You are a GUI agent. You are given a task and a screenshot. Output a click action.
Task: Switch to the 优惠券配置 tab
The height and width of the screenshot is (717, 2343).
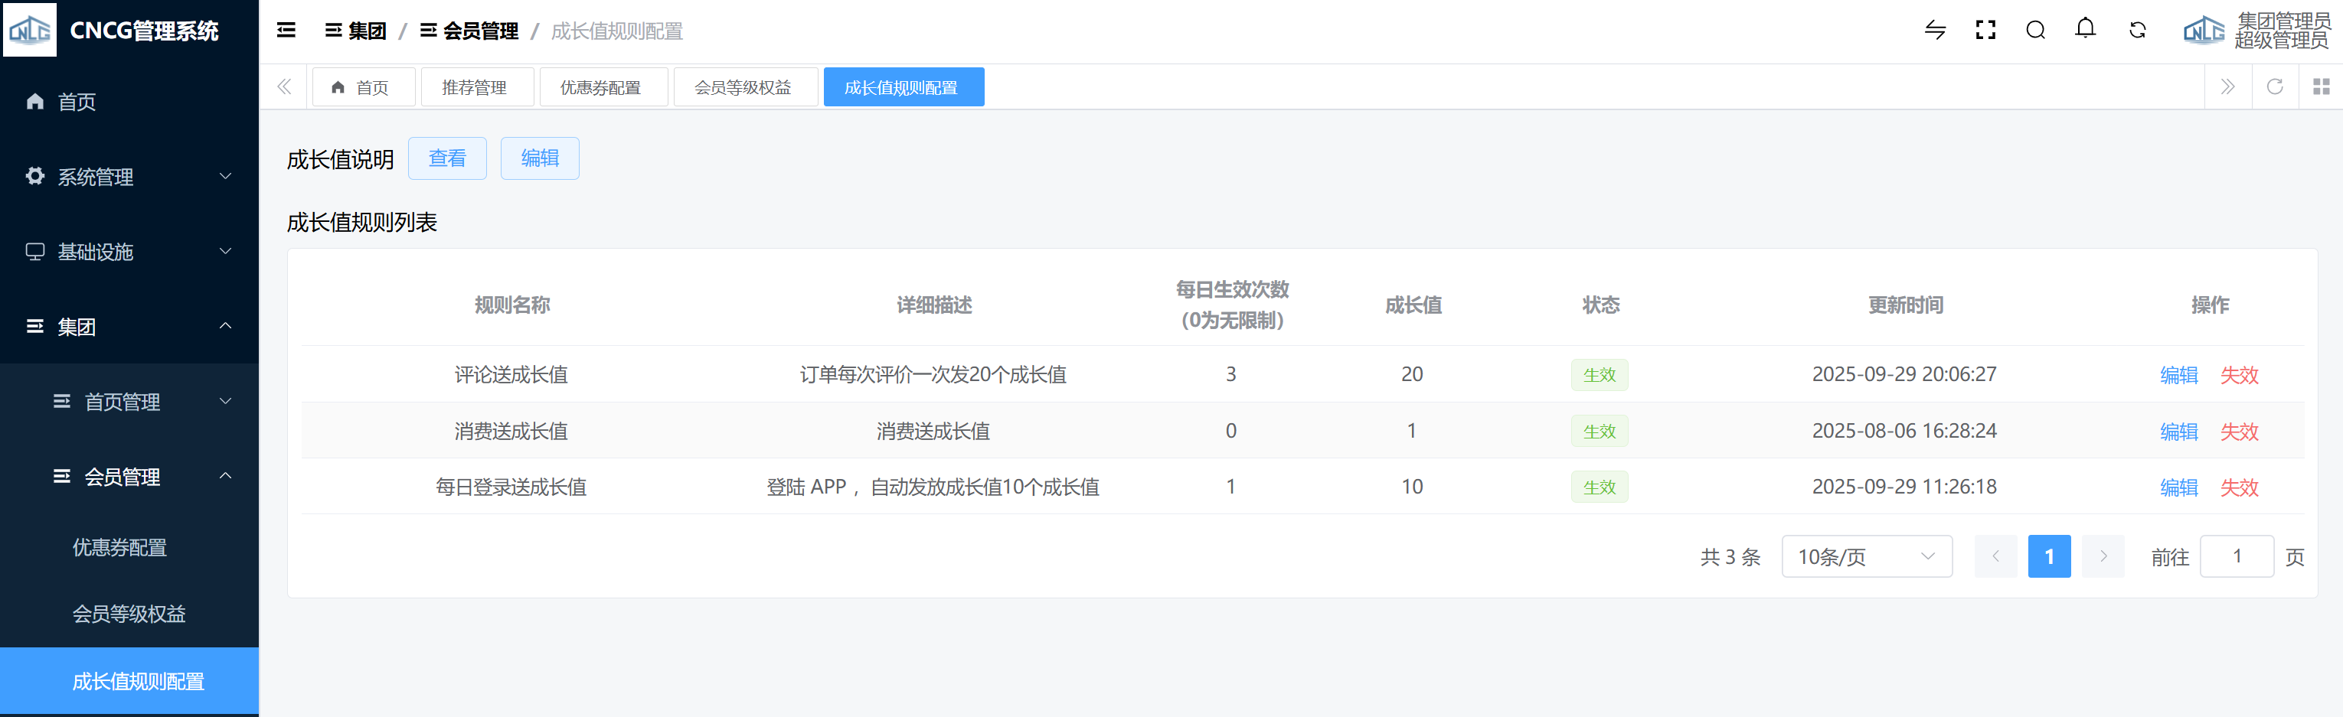600,87
